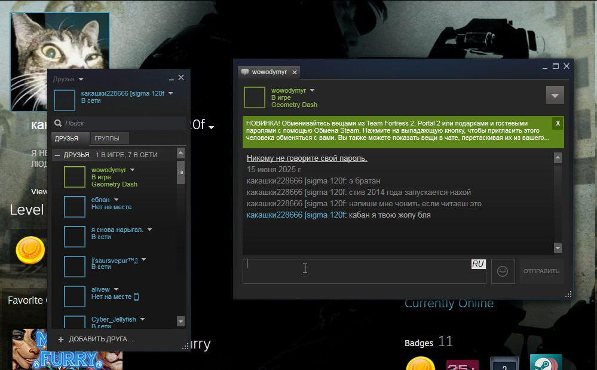597x370 pixels.
Task: Dismiss the green Steam trading notice
Action: pos(557,123)
